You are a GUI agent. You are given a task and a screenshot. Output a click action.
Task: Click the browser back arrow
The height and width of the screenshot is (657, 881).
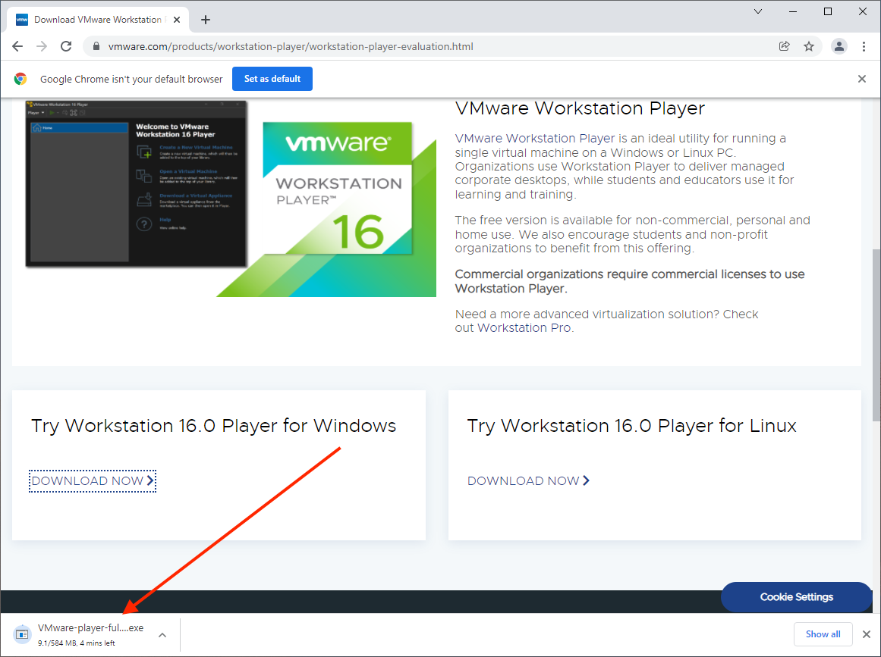point(17,46)
